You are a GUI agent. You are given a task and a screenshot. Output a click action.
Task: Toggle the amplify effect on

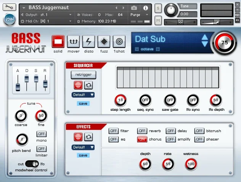pyautogui.click(x=171, y=139)
